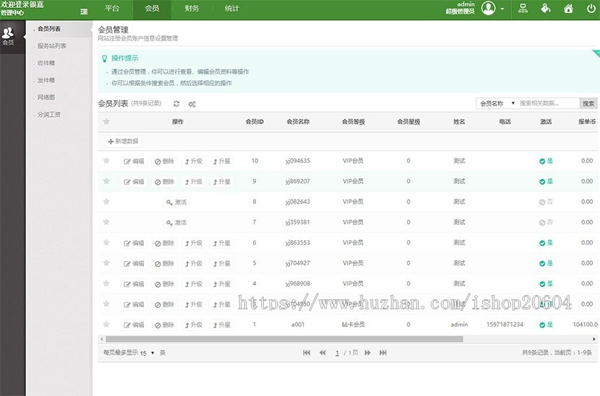Open the admin user avatar icon
The image size is (600, 396).
click(488, 8)
